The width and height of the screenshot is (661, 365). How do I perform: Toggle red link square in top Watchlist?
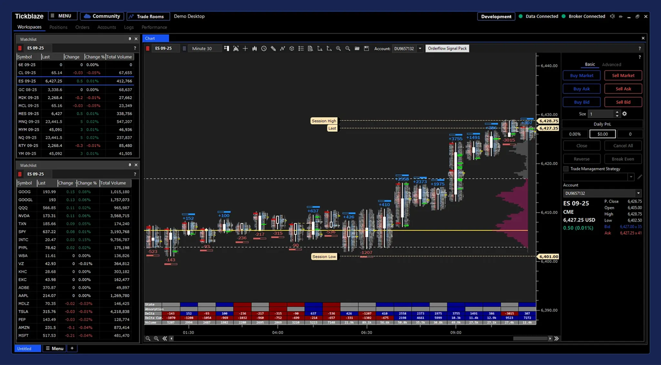coord(20,48)
